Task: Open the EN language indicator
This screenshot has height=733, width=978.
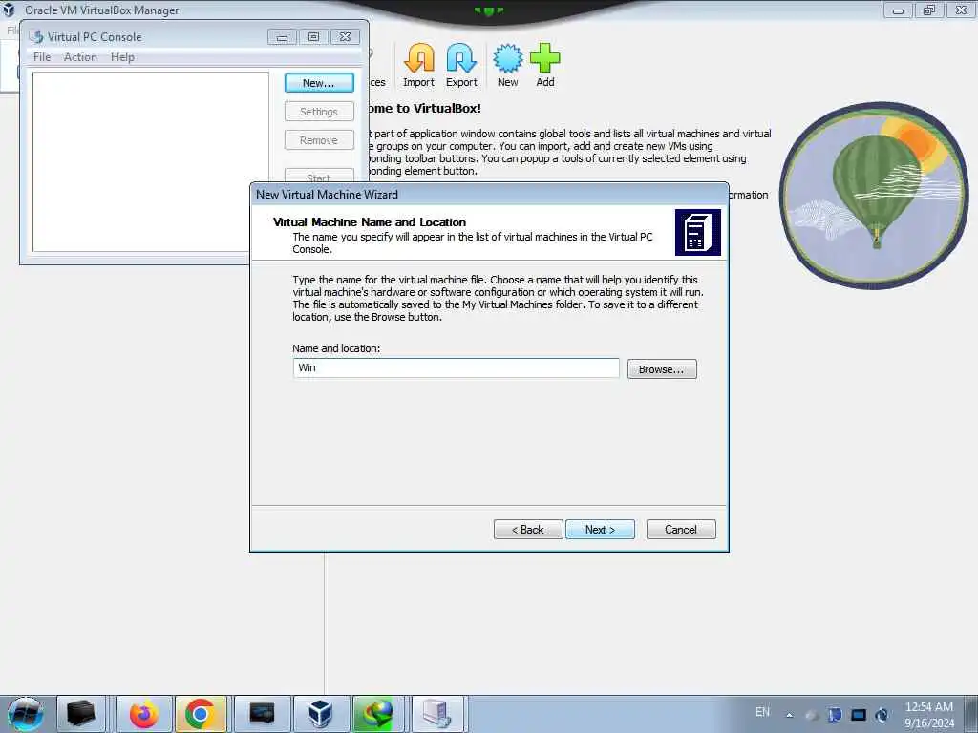Action: [x=762, y=712]
